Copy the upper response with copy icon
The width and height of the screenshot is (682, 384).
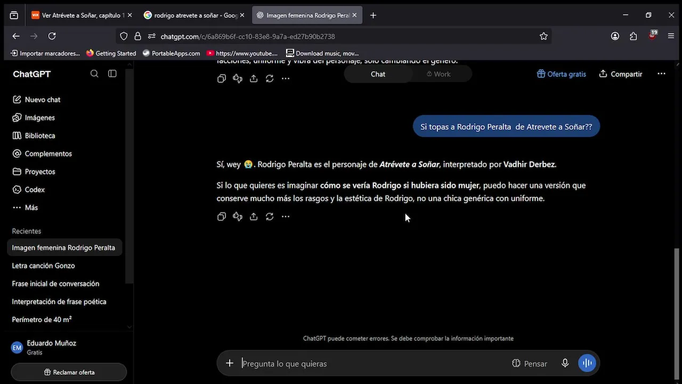coord(222,78)
